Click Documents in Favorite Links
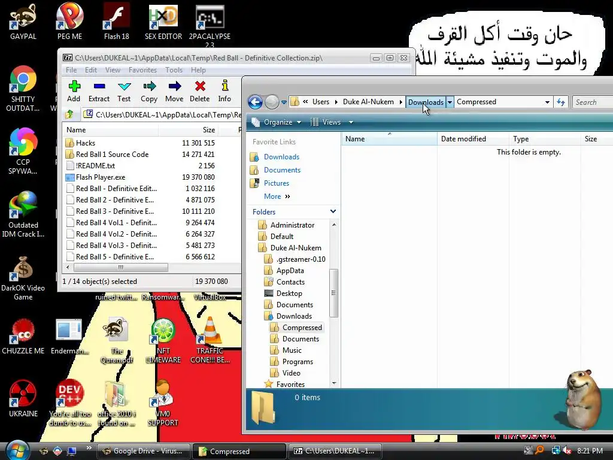This screenshot has height=460, width=613. (x=282, y=170)
